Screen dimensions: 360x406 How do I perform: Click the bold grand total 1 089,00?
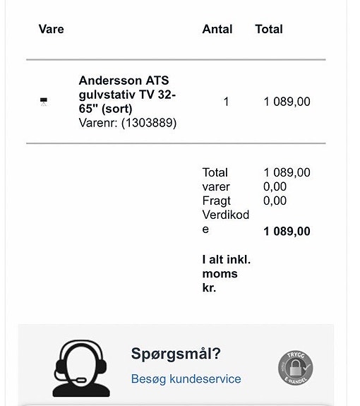click(x=287, y=231)
